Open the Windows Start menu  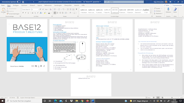[x=2, y=101]
